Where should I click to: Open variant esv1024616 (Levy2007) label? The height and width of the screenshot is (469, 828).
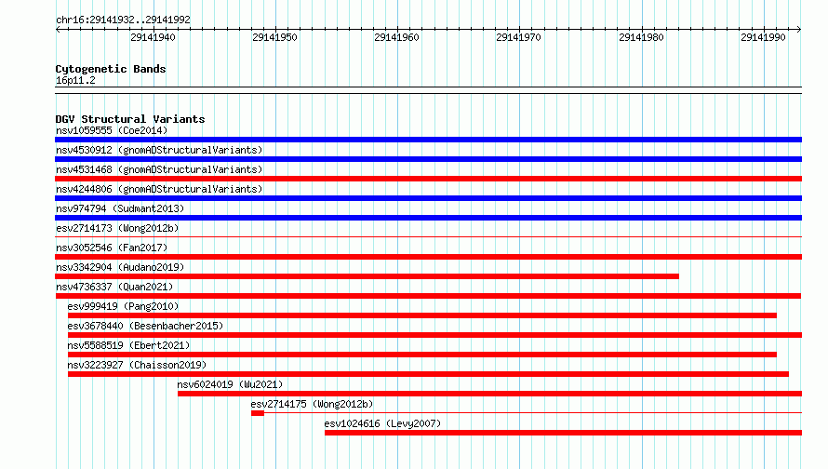point(382,423)
